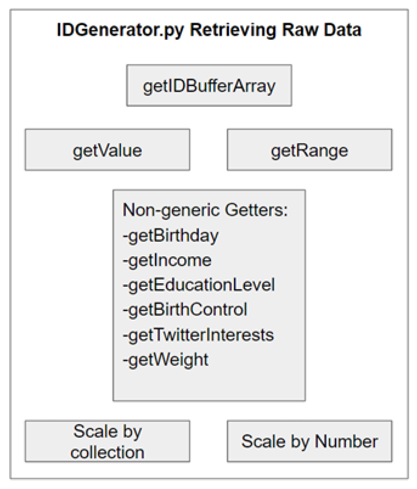Select the -getBirthday list entry
The width and height of the screenshot is (417, 489).
tap(171, 236)
